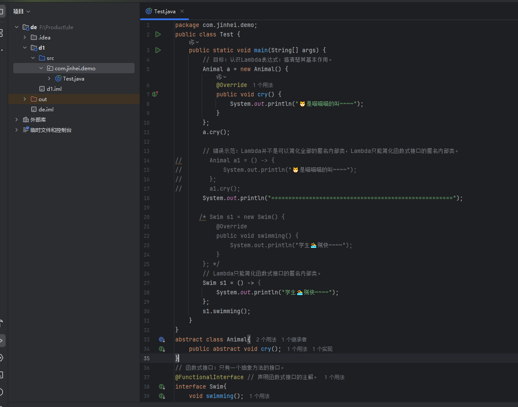Viewport: 518px width, 407px height.
Task: Click line number 35 in the gutter
Action: [146, 358]
